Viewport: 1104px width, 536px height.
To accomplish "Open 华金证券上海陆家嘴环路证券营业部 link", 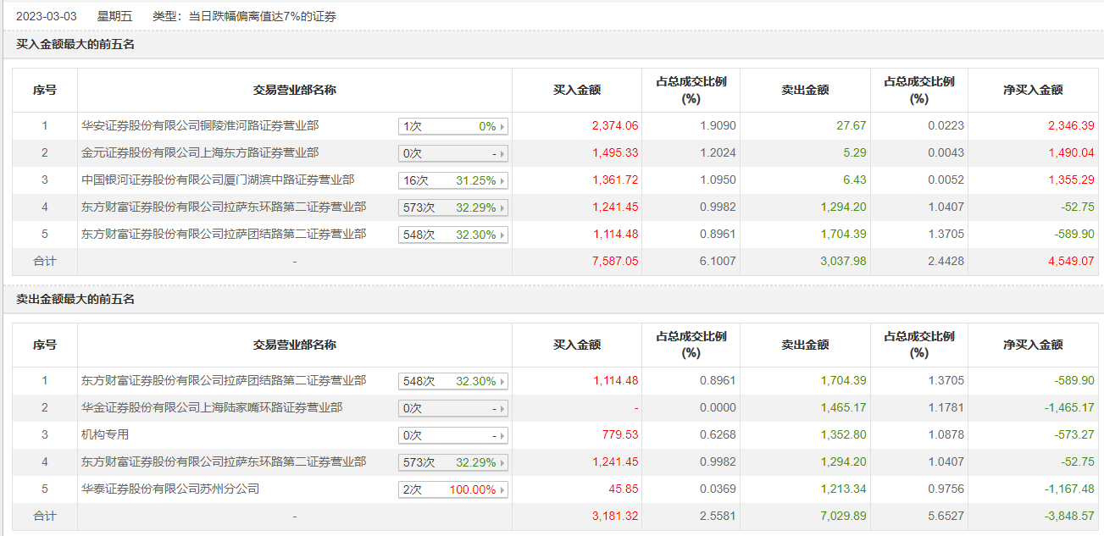I will (212, 407).
